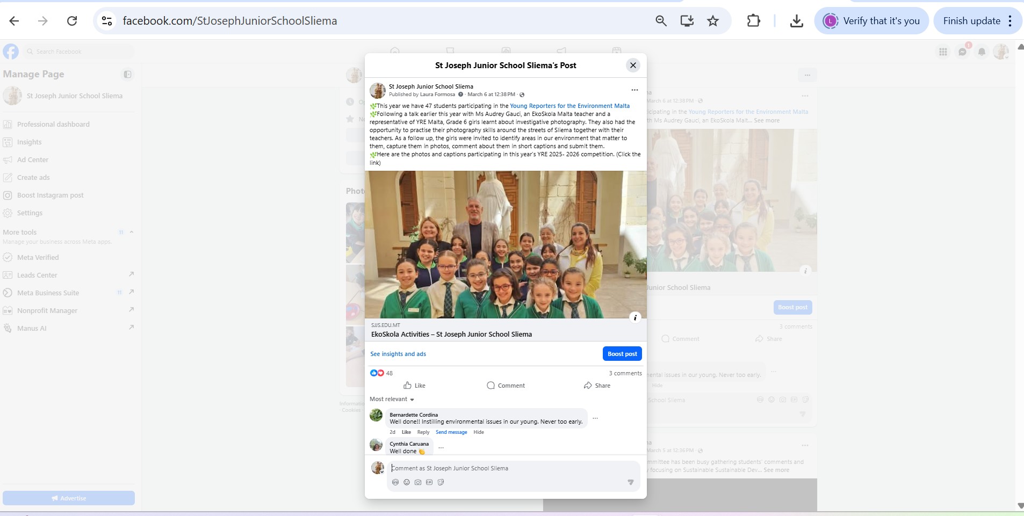Click the image info icon on photo
Viewport: 1024px width, 516px height.
[x=635, y=317]
